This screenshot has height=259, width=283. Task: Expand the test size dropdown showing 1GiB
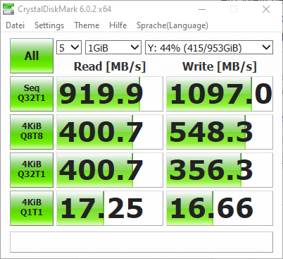pyautogui.click(x=113, y=47)
